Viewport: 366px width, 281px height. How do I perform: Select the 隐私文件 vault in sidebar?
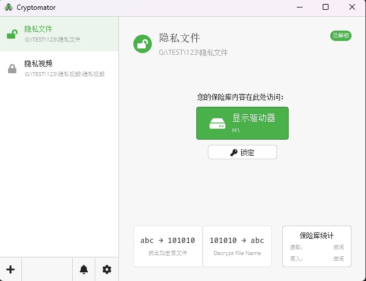59,34
